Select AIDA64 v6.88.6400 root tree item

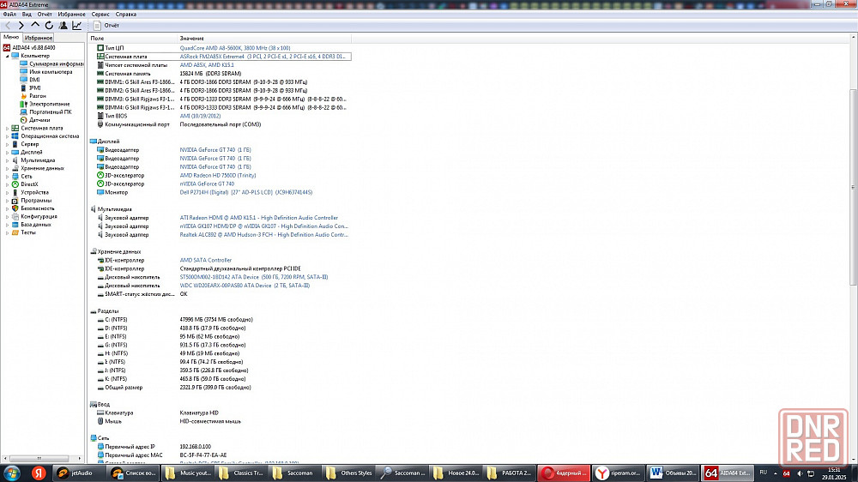pyautogui.click(x=33, y=47)
